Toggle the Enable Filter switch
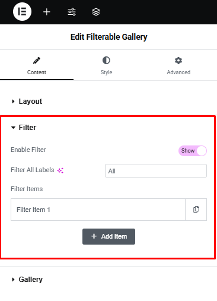Image resolution: width=217 pixels, height=301 pixels. pyautogui.click(x=193, y=151)
